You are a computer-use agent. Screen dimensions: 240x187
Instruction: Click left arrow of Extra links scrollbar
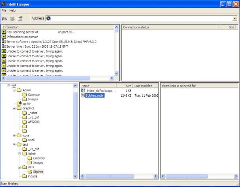tap(163, 176)
